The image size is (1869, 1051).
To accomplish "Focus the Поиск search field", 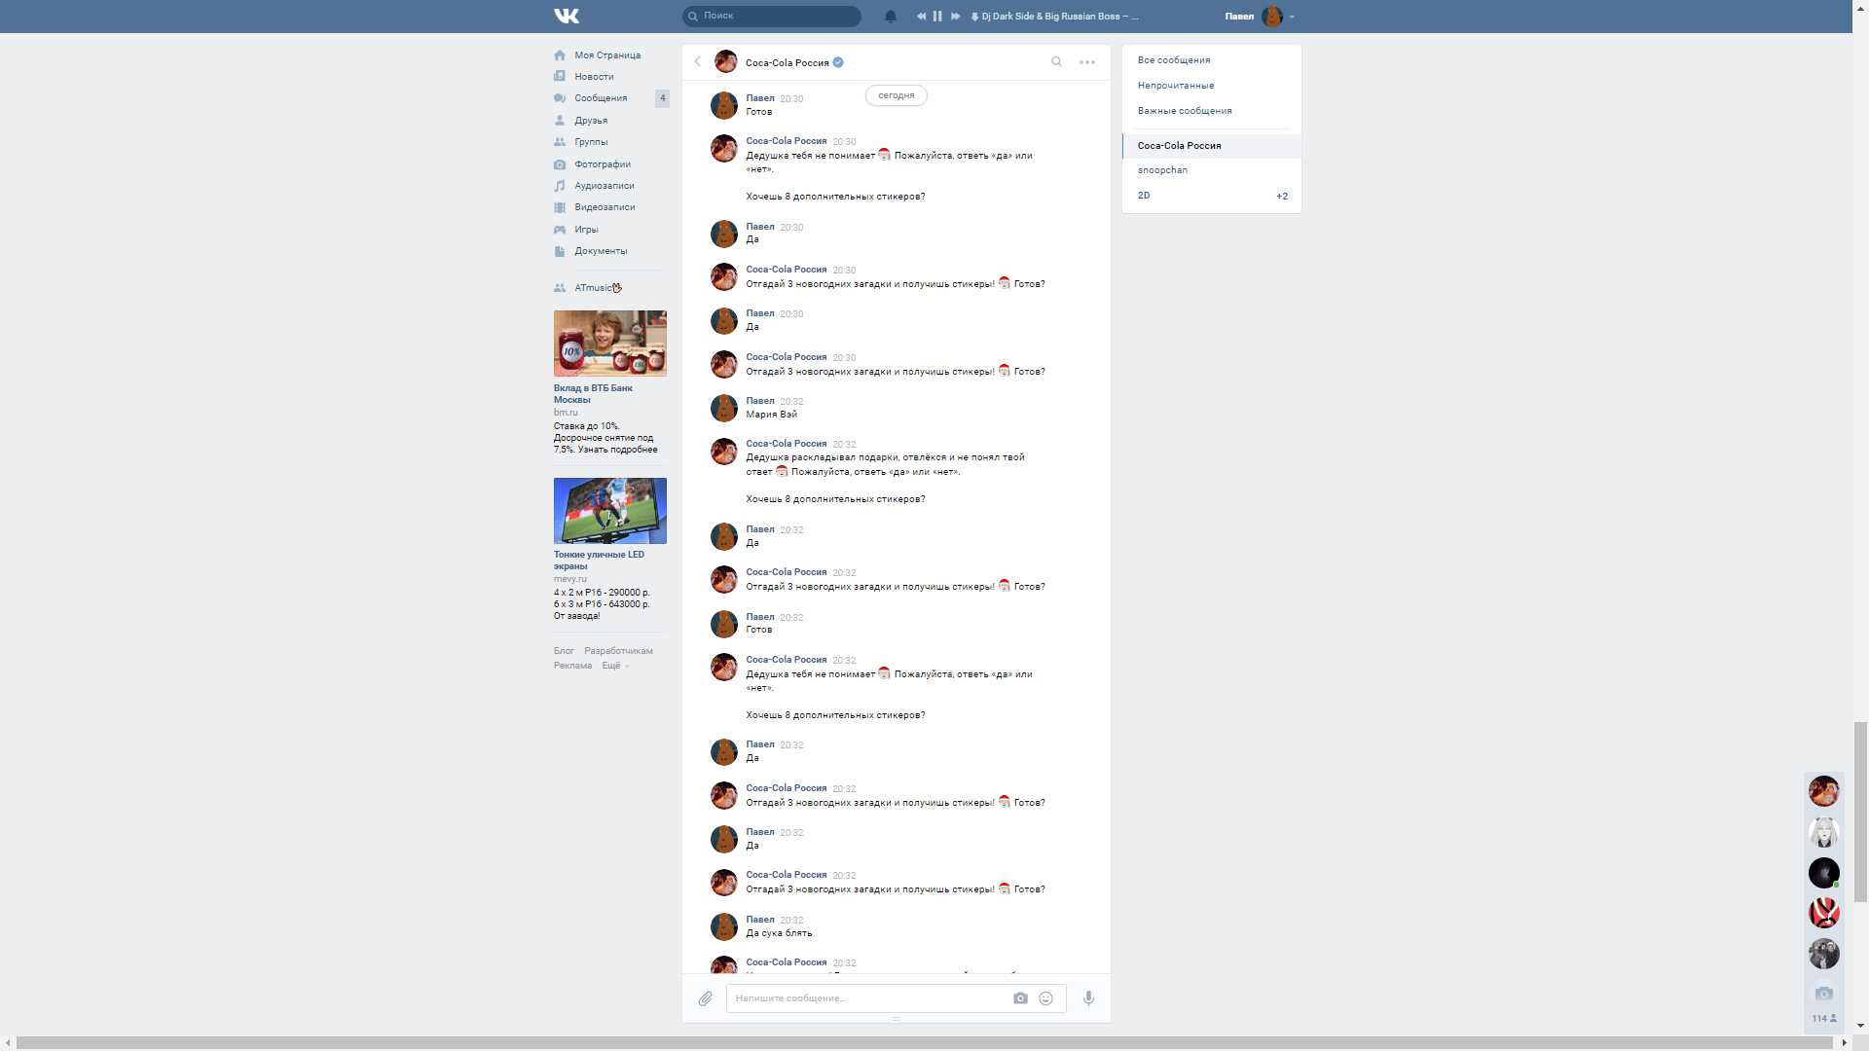I will (772, 17).
